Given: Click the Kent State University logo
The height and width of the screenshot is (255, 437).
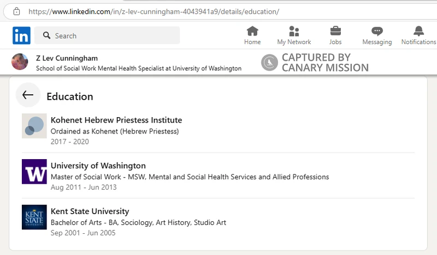Looking at the screenshot, I should point(34,217).
